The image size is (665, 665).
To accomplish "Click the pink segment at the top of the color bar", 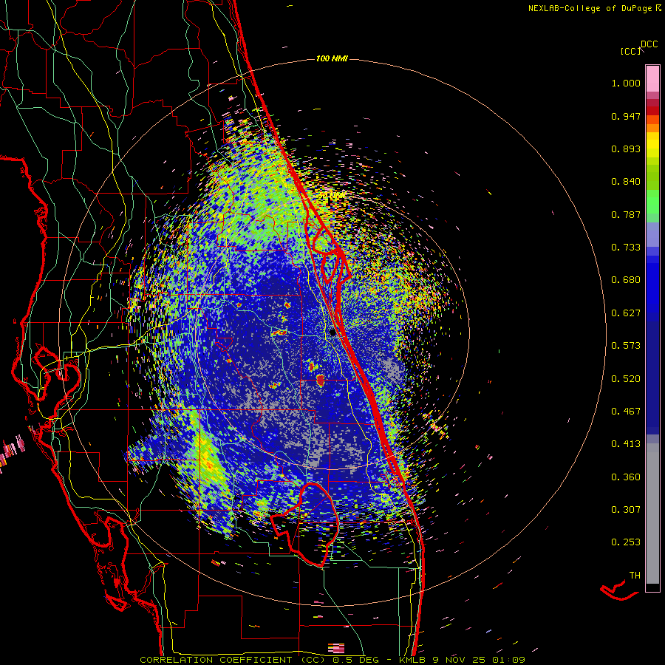I will (652, 78).
